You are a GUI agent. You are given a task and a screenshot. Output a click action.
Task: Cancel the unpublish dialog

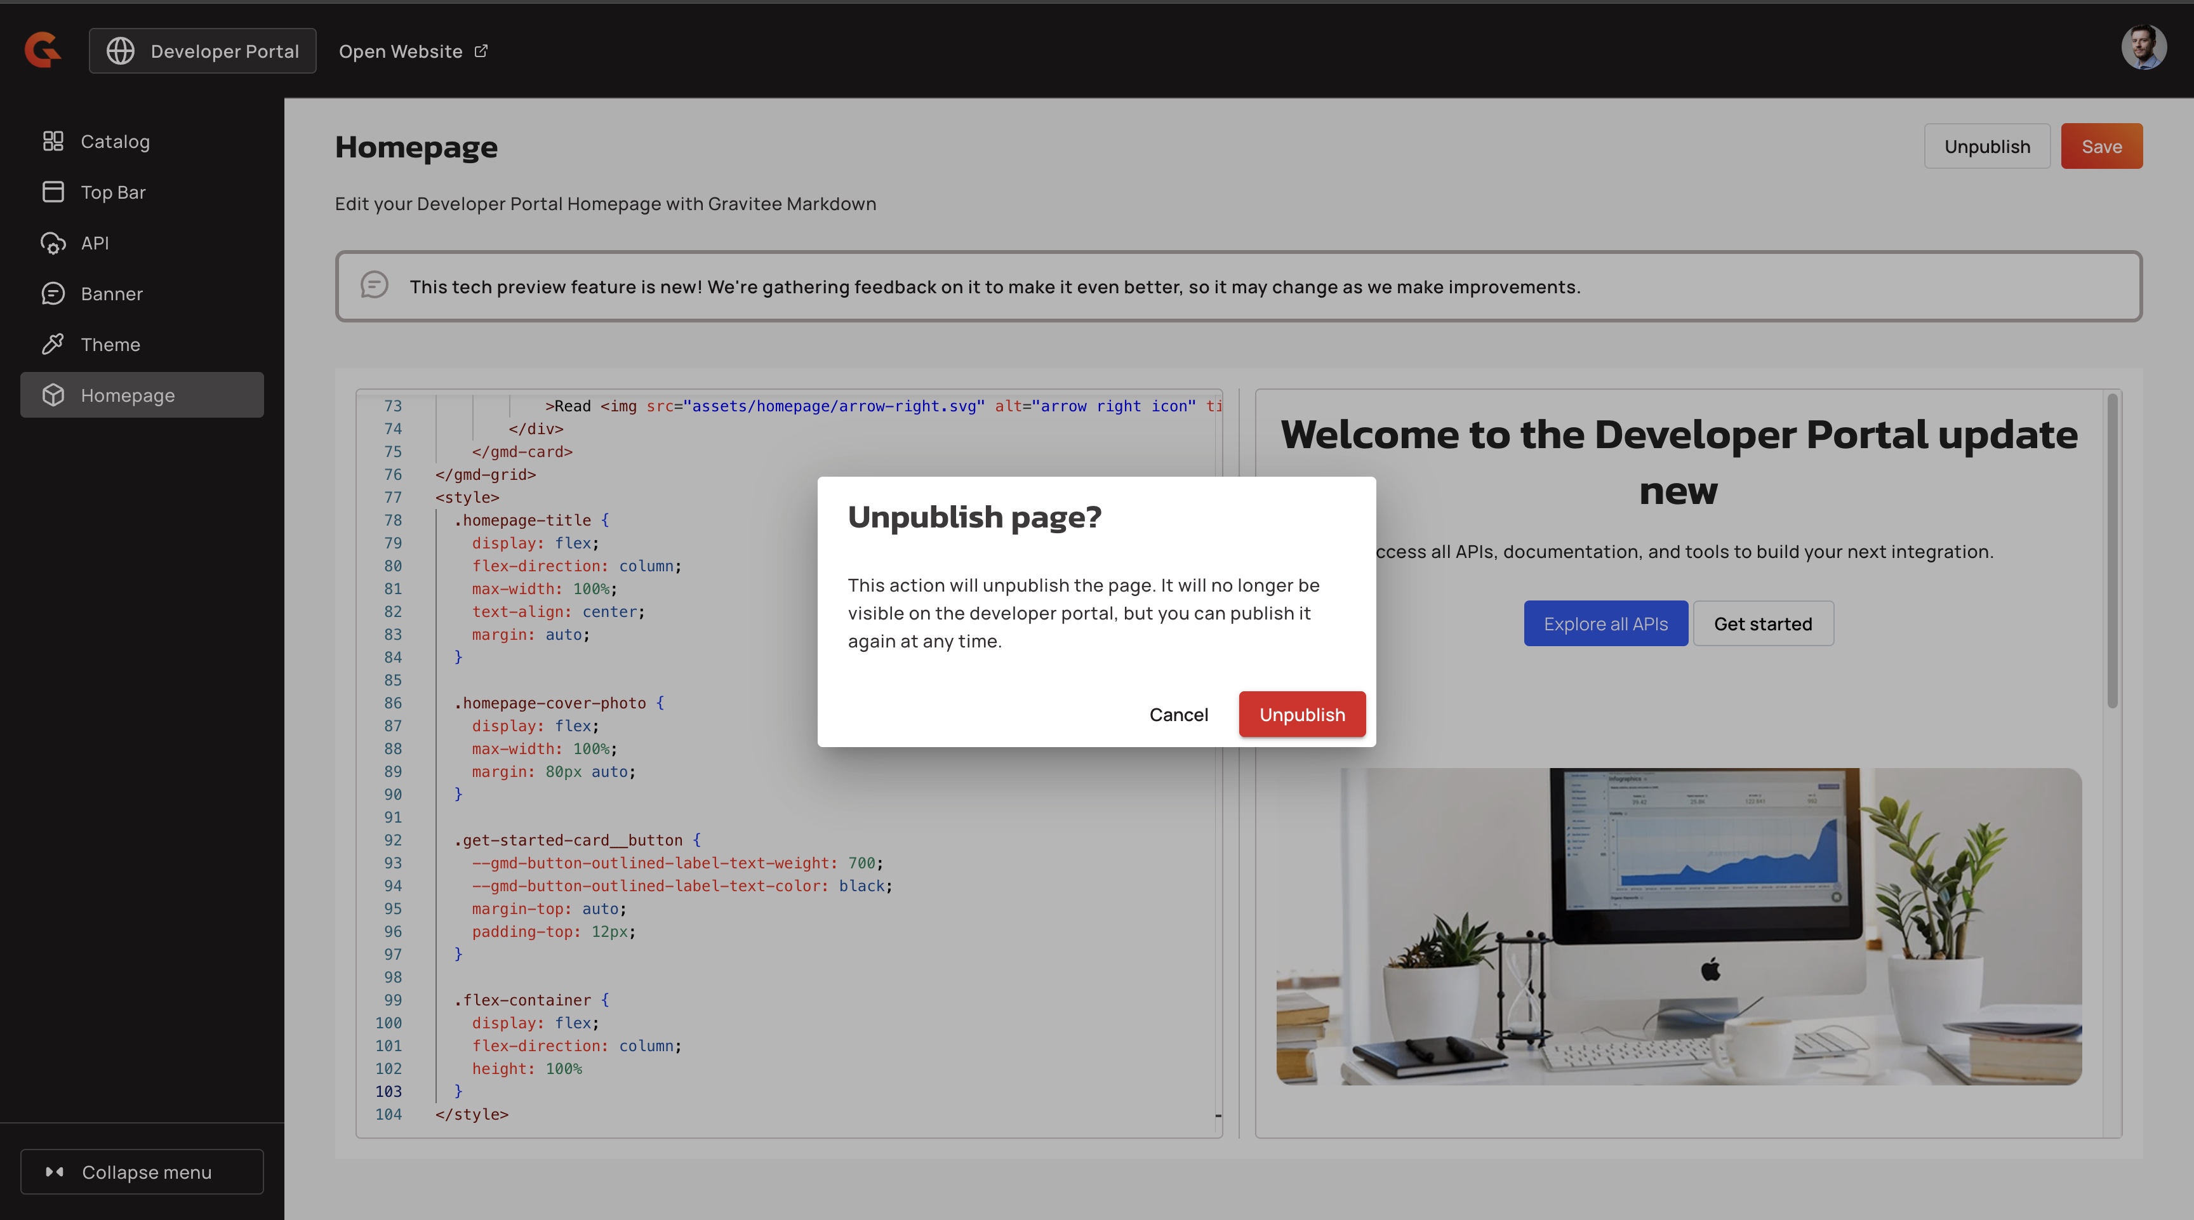[1178, 714]
